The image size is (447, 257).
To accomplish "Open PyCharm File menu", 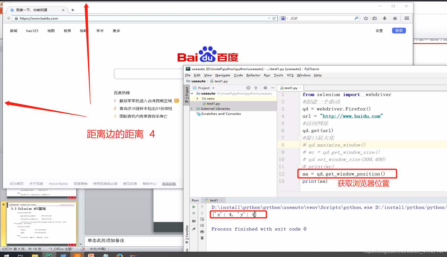I will point(188,75).
